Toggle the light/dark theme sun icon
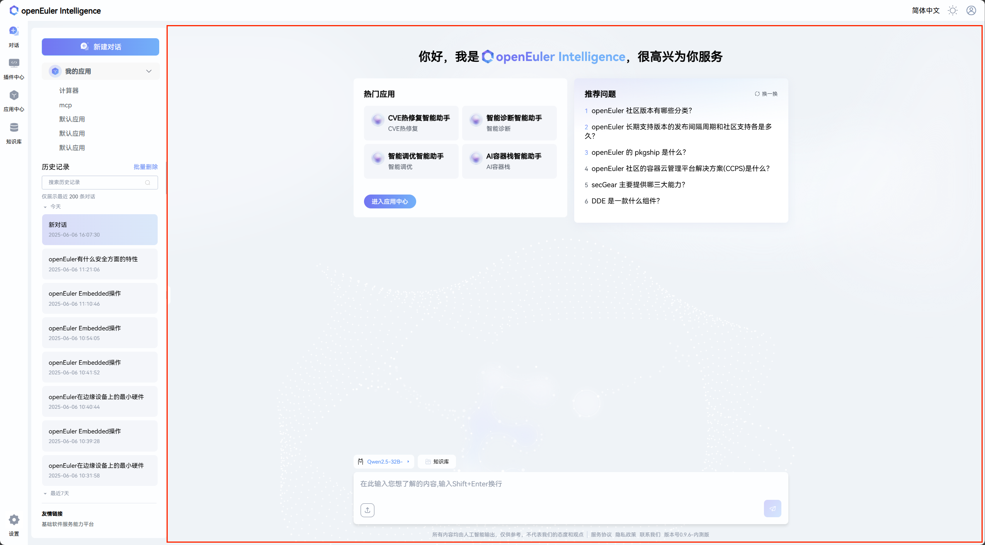Image resolution: width=985 pixels, height=545 pixels. 953,10
